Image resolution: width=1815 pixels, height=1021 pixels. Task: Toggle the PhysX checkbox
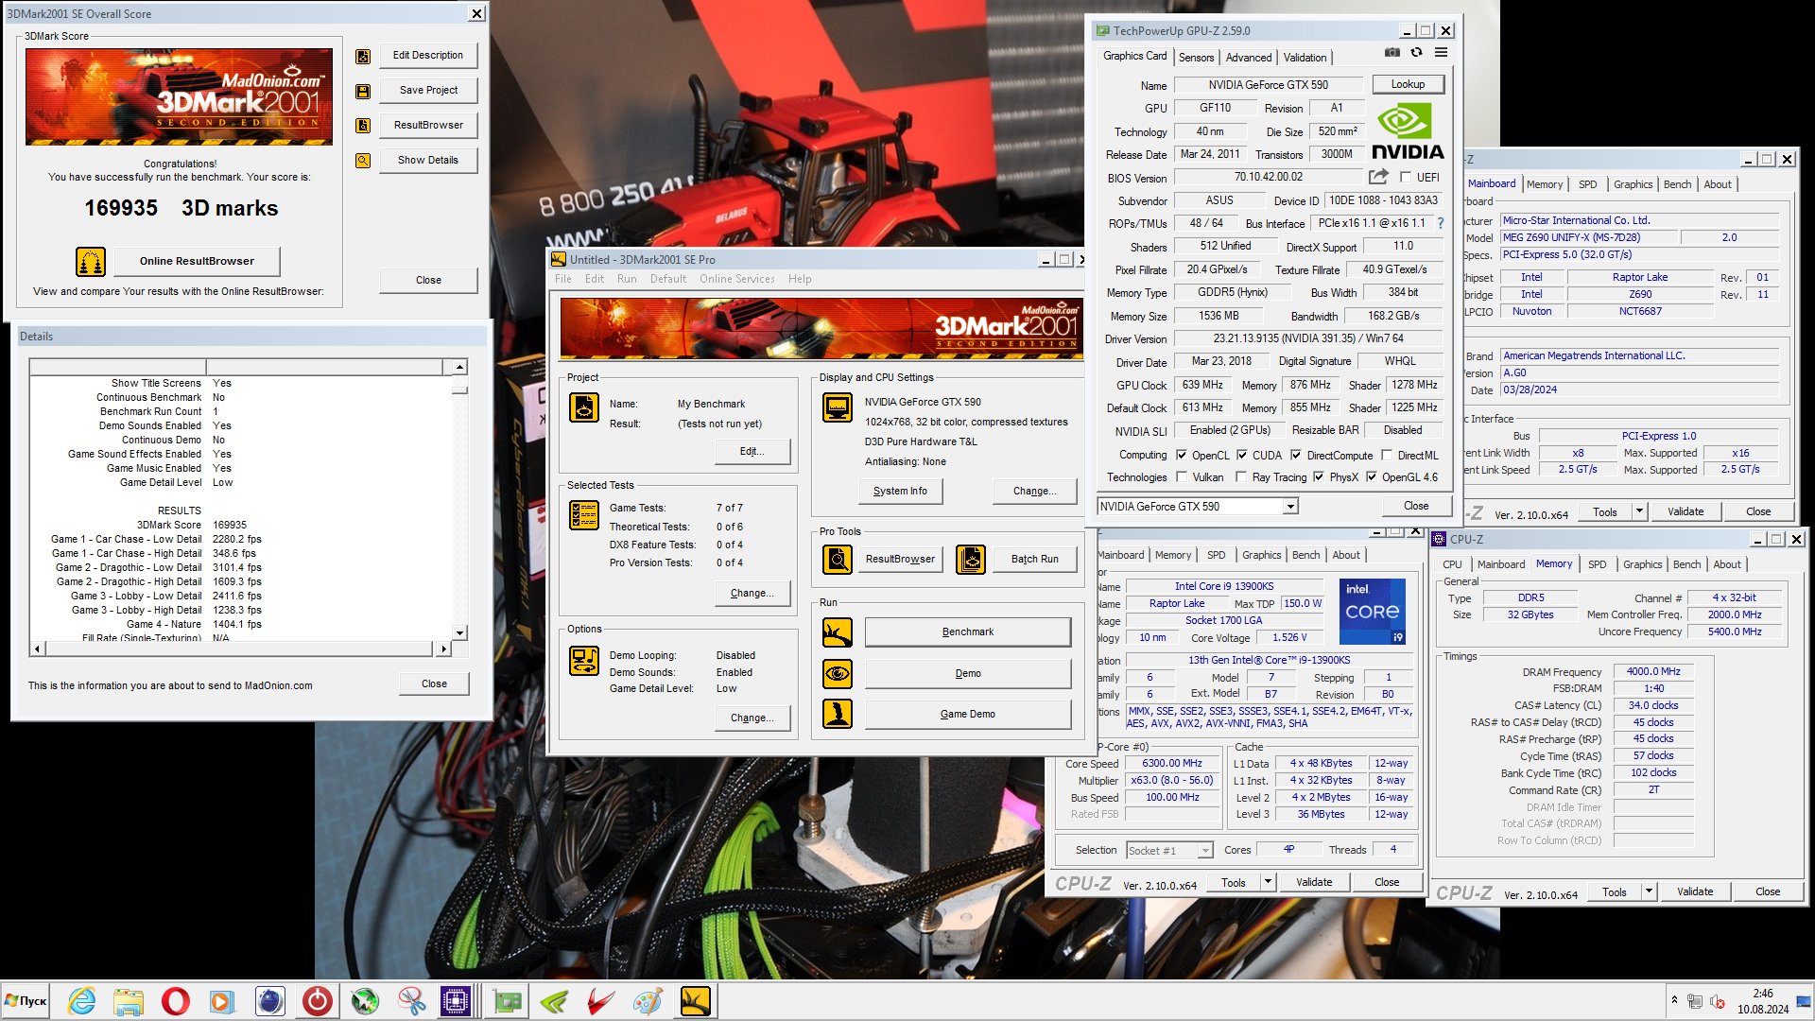point(1319,477)
